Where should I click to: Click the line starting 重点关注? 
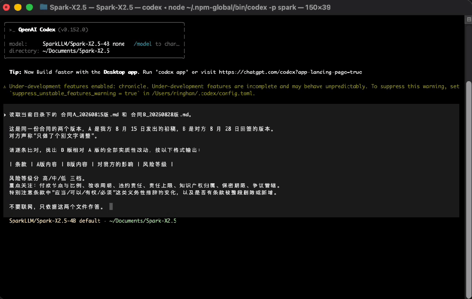[145, 186]
